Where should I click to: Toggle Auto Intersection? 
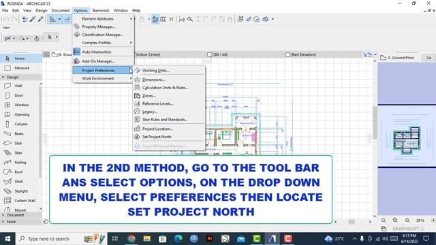click(103, 52)
